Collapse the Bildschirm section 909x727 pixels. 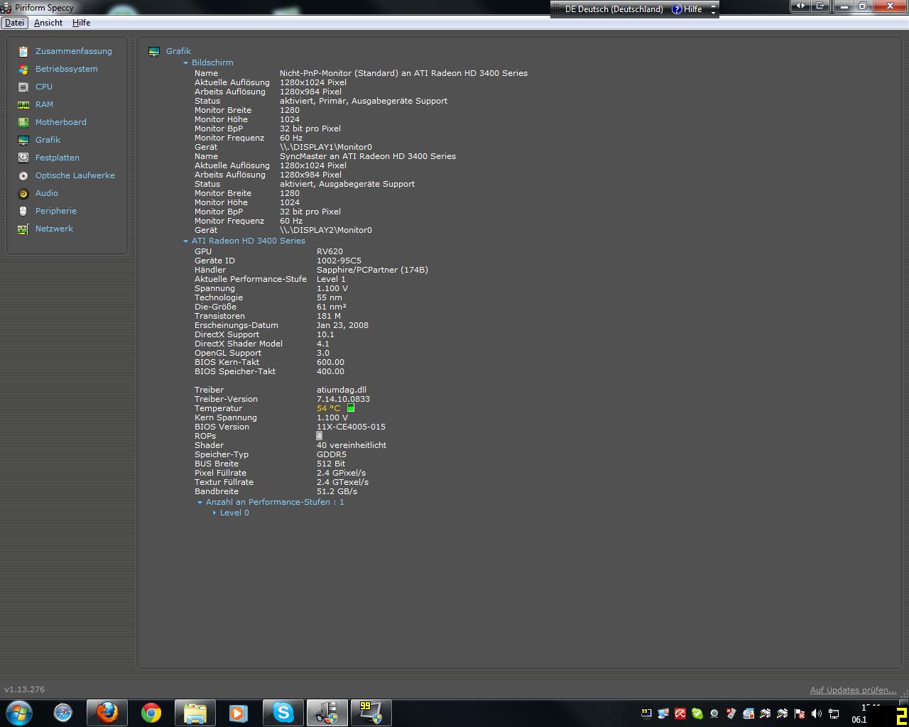(185, 62)
